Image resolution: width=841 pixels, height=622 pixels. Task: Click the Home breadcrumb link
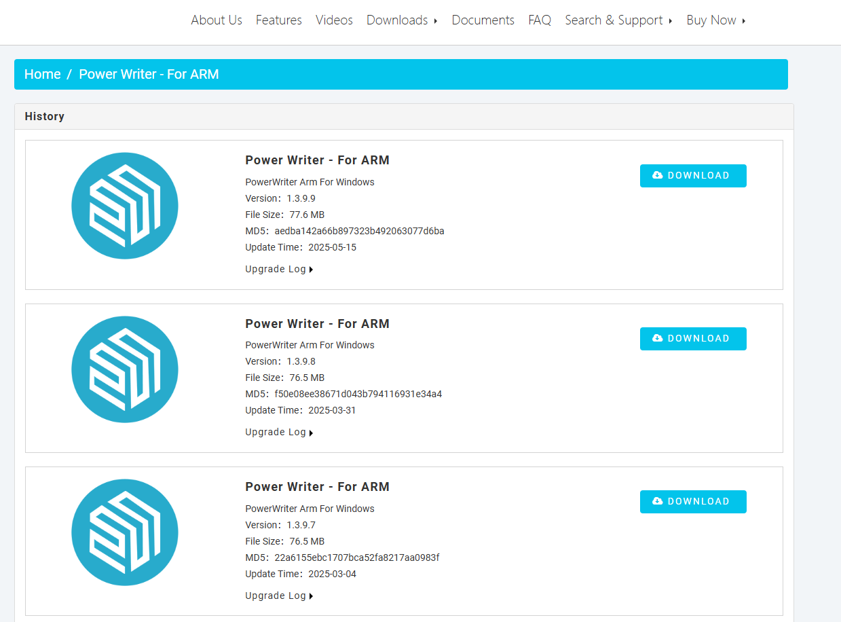[x=43, y=74]
